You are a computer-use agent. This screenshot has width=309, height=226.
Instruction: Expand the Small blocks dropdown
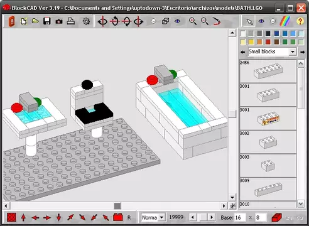[x=293, y=51]
